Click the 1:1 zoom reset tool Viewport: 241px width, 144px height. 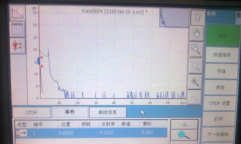pos(195,66)
